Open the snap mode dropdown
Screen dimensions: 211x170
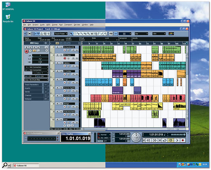point(125,34)
